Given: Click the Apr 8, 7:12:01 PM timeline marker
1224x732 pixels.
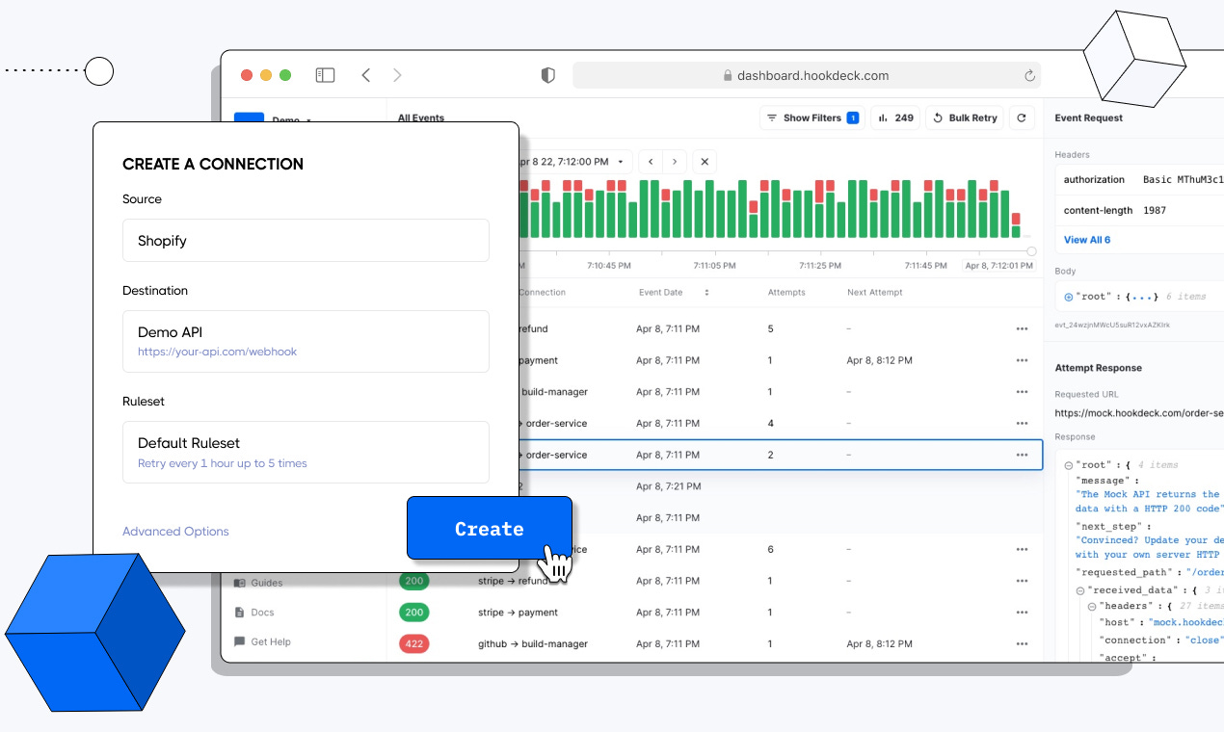Looking at the screenshot, I should [x=1000, y=265].
